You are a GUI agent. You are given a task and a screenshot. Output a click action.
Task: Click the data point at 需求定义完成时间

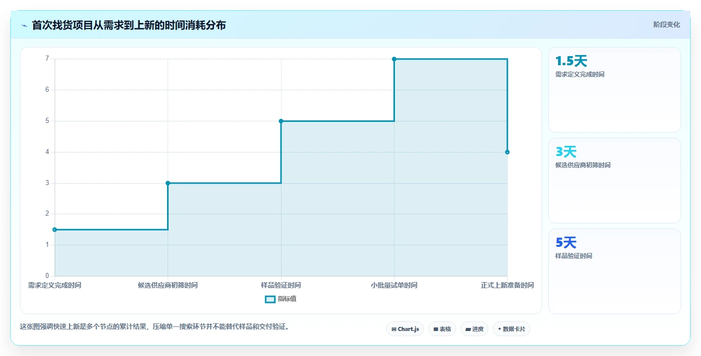(x=55, y=230)
